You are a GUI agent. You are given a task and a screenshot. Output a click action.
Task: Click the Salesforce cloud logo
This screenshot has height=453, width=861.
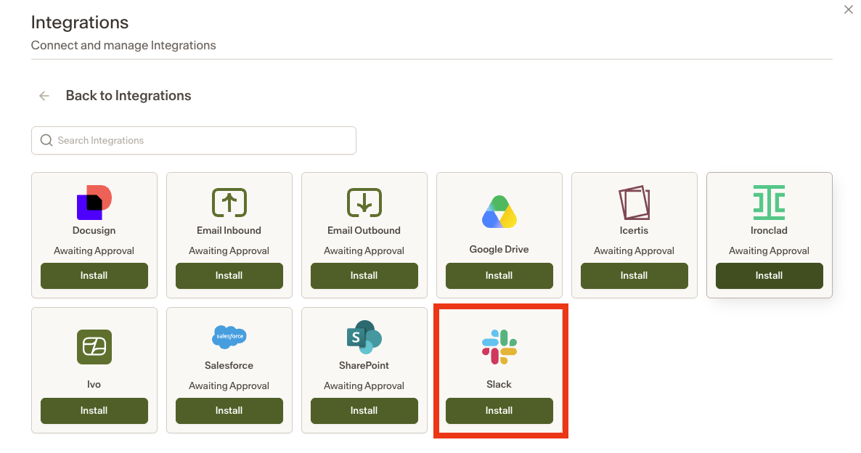coord(229,337)
